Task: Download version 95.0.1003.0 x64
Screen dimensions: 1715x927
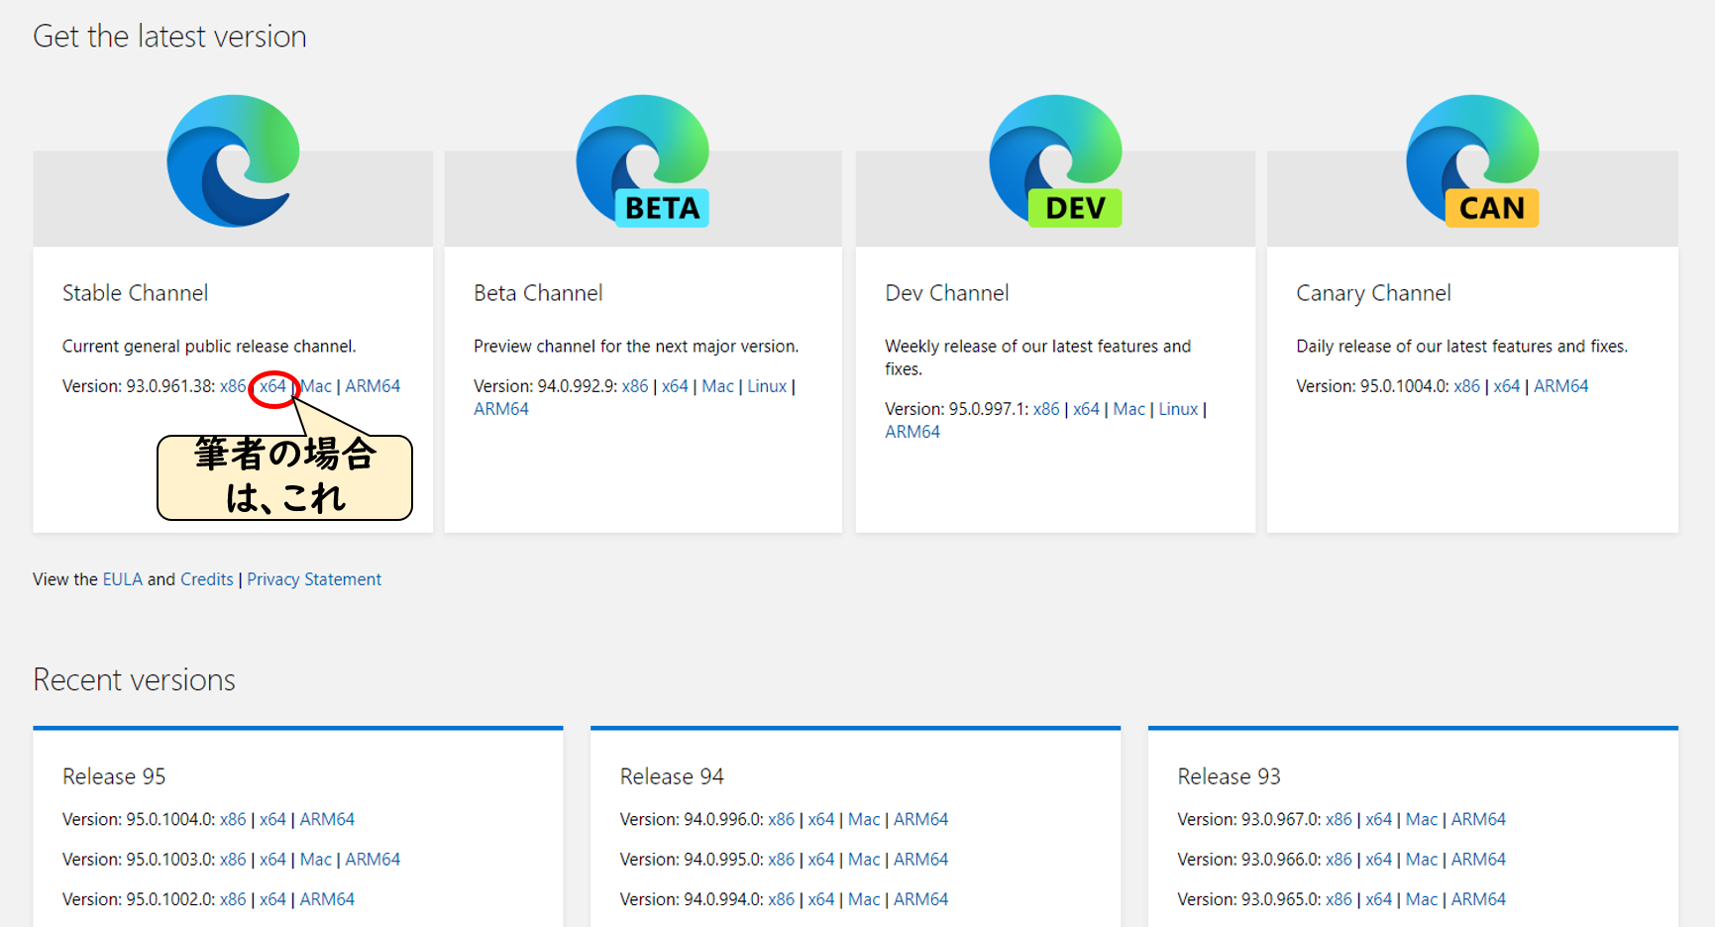Action: point(272,860)
